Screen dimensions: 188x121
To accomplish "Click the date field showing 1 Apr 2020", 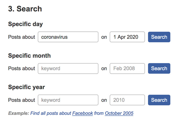I will (127, 37).
